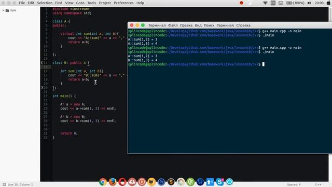Click the blue upward arrow dock icon
The width and height of the screenshot is (332, 187).
pos(210,182)
